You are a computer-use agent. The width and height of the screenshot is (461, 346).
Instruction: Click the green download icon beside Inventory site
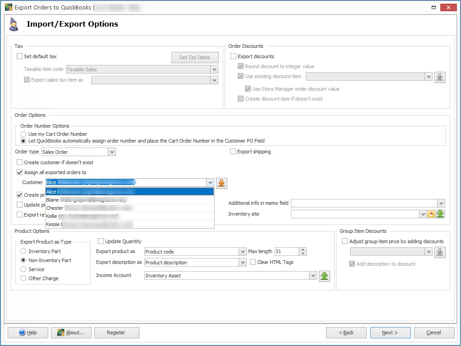pos(441,214)
